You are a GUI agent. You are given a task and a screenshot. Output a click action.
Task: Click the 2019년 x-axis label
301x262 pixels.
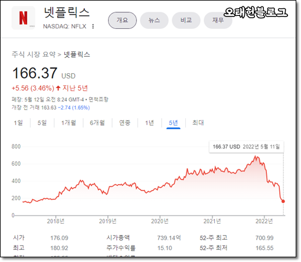click(x=108, y=221)
